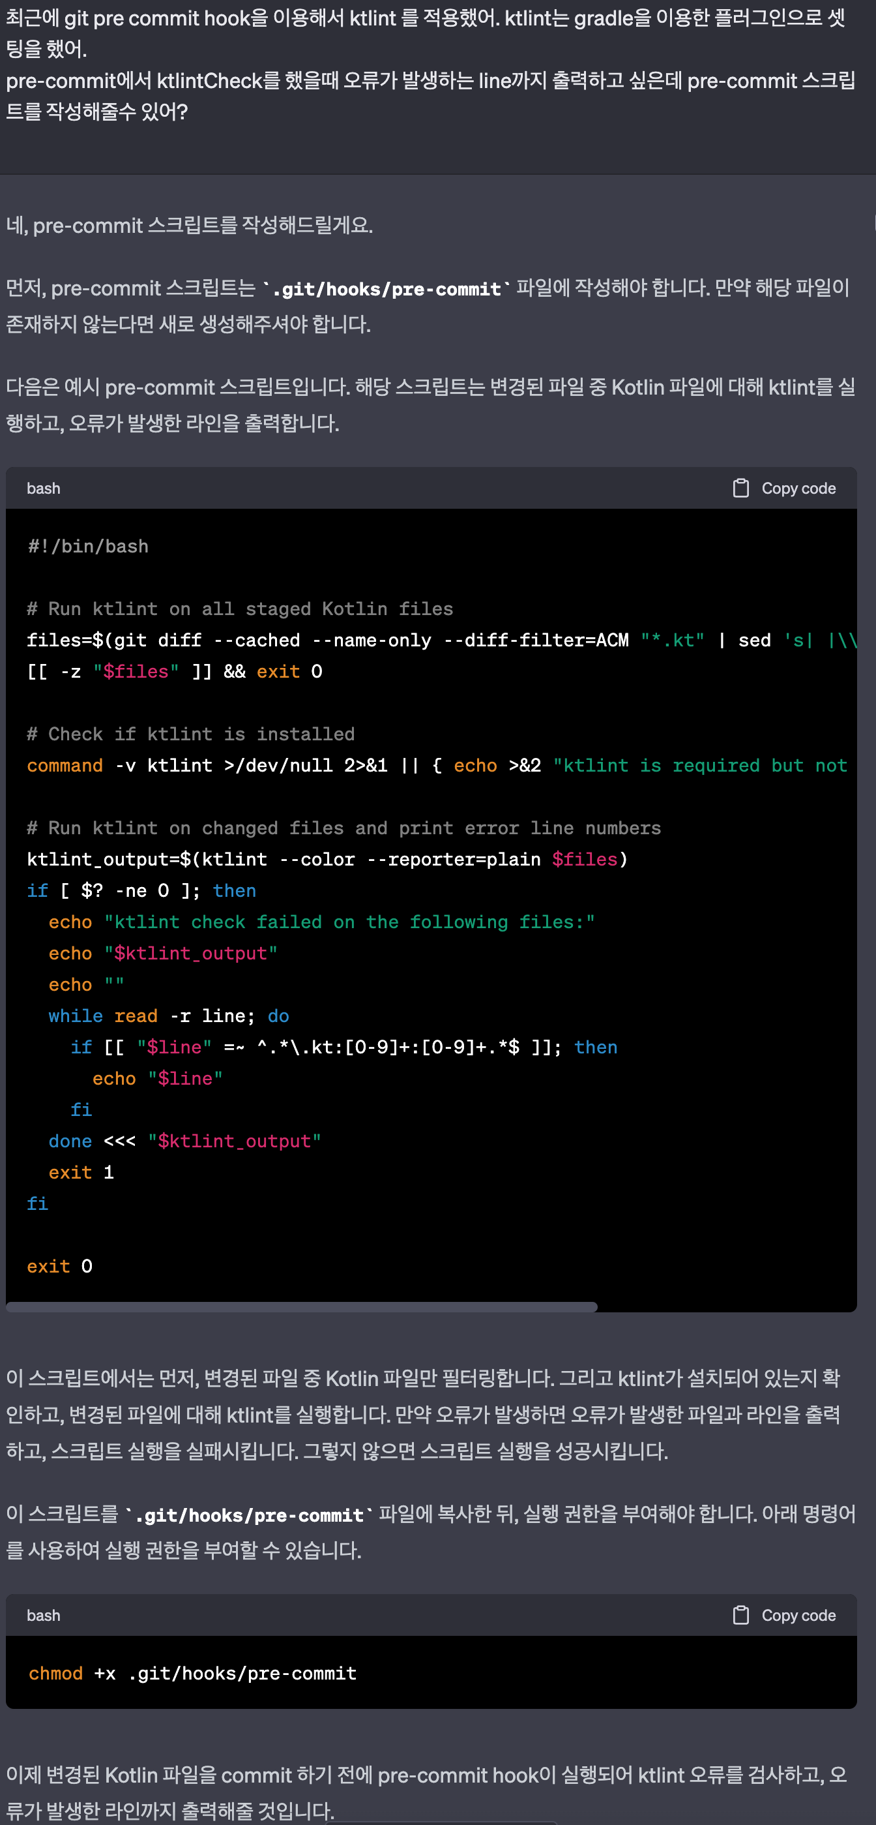Click the 'exit 1' line

point(81,1172)
